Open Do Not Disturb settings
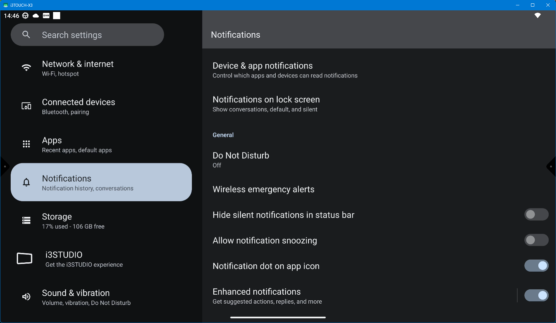 (x=241, y=160)
